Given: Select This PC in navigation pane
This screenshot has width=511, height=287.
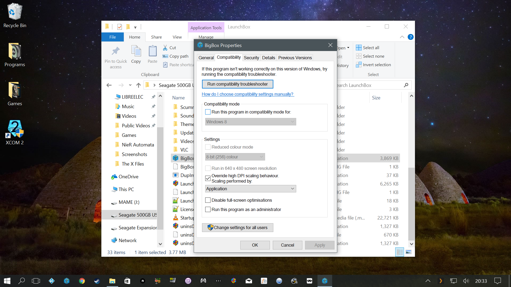Looking at the screenshot, I should 126,189.
